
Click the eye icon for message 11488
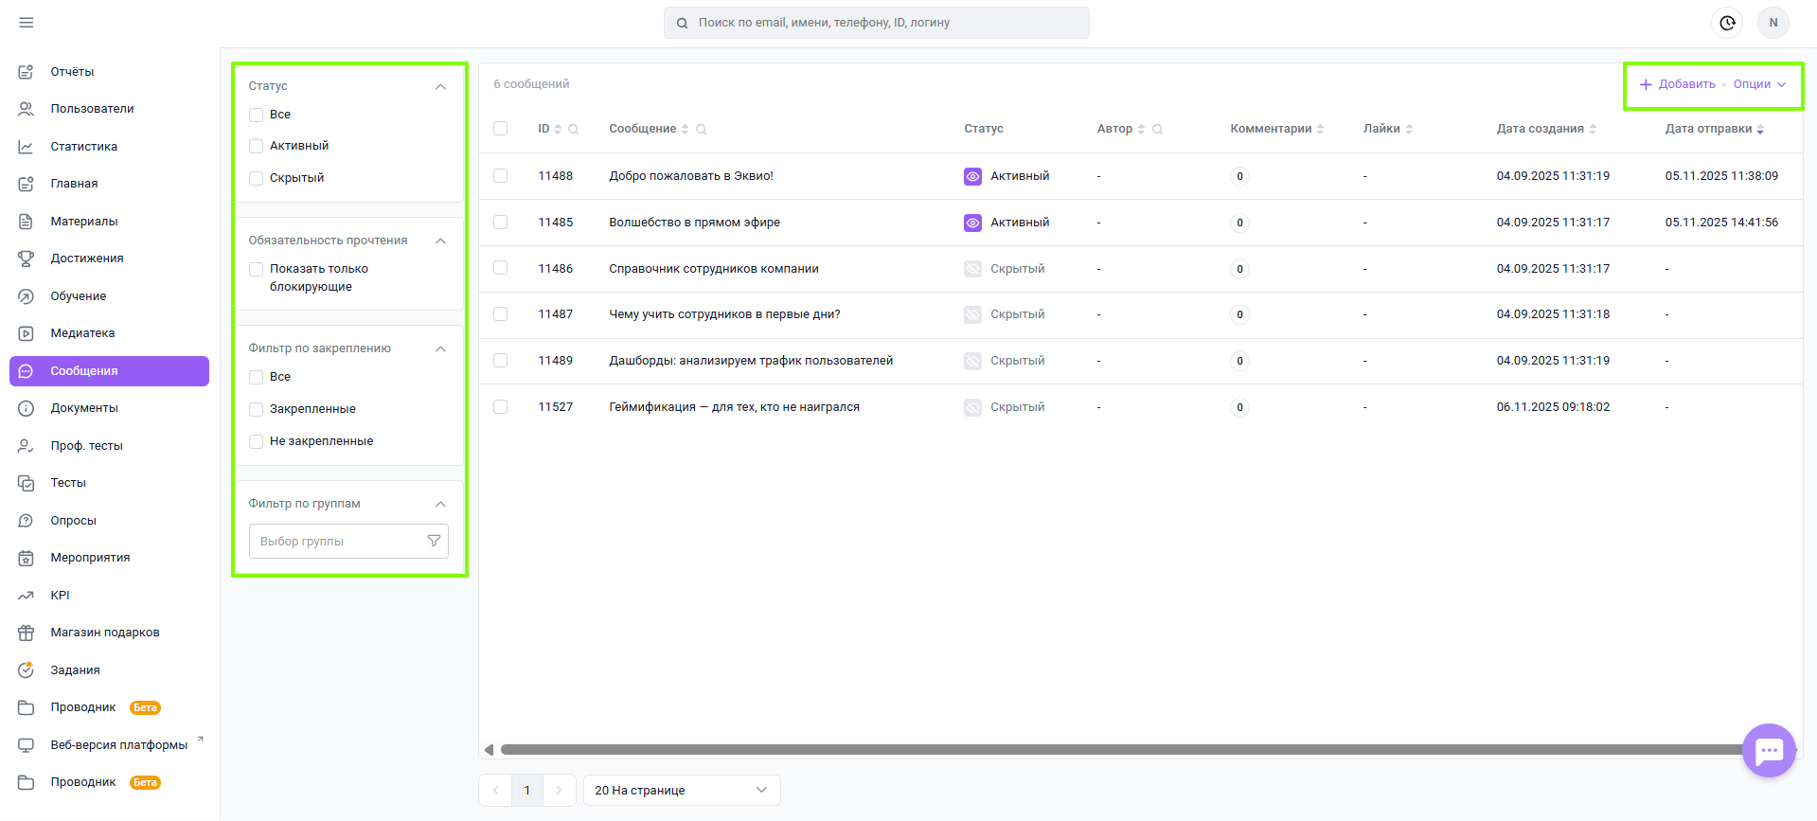click(972, 176)
